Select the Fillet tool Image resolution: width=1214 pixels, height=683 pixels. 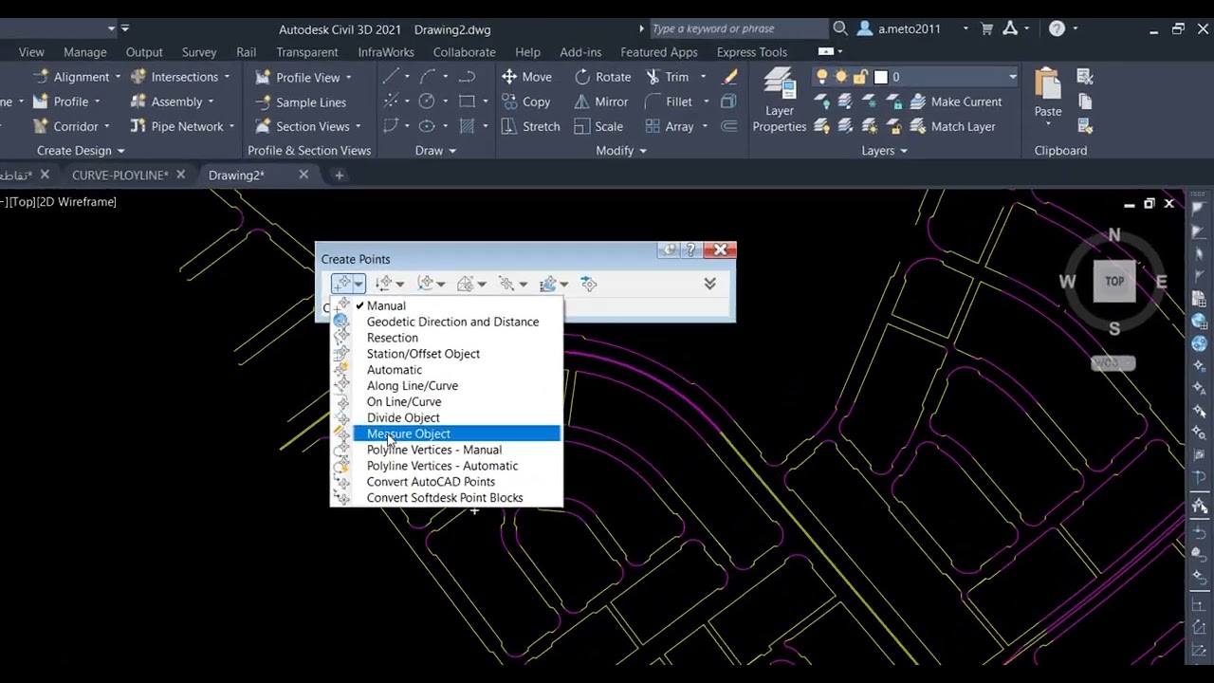(x=670, y=102)
